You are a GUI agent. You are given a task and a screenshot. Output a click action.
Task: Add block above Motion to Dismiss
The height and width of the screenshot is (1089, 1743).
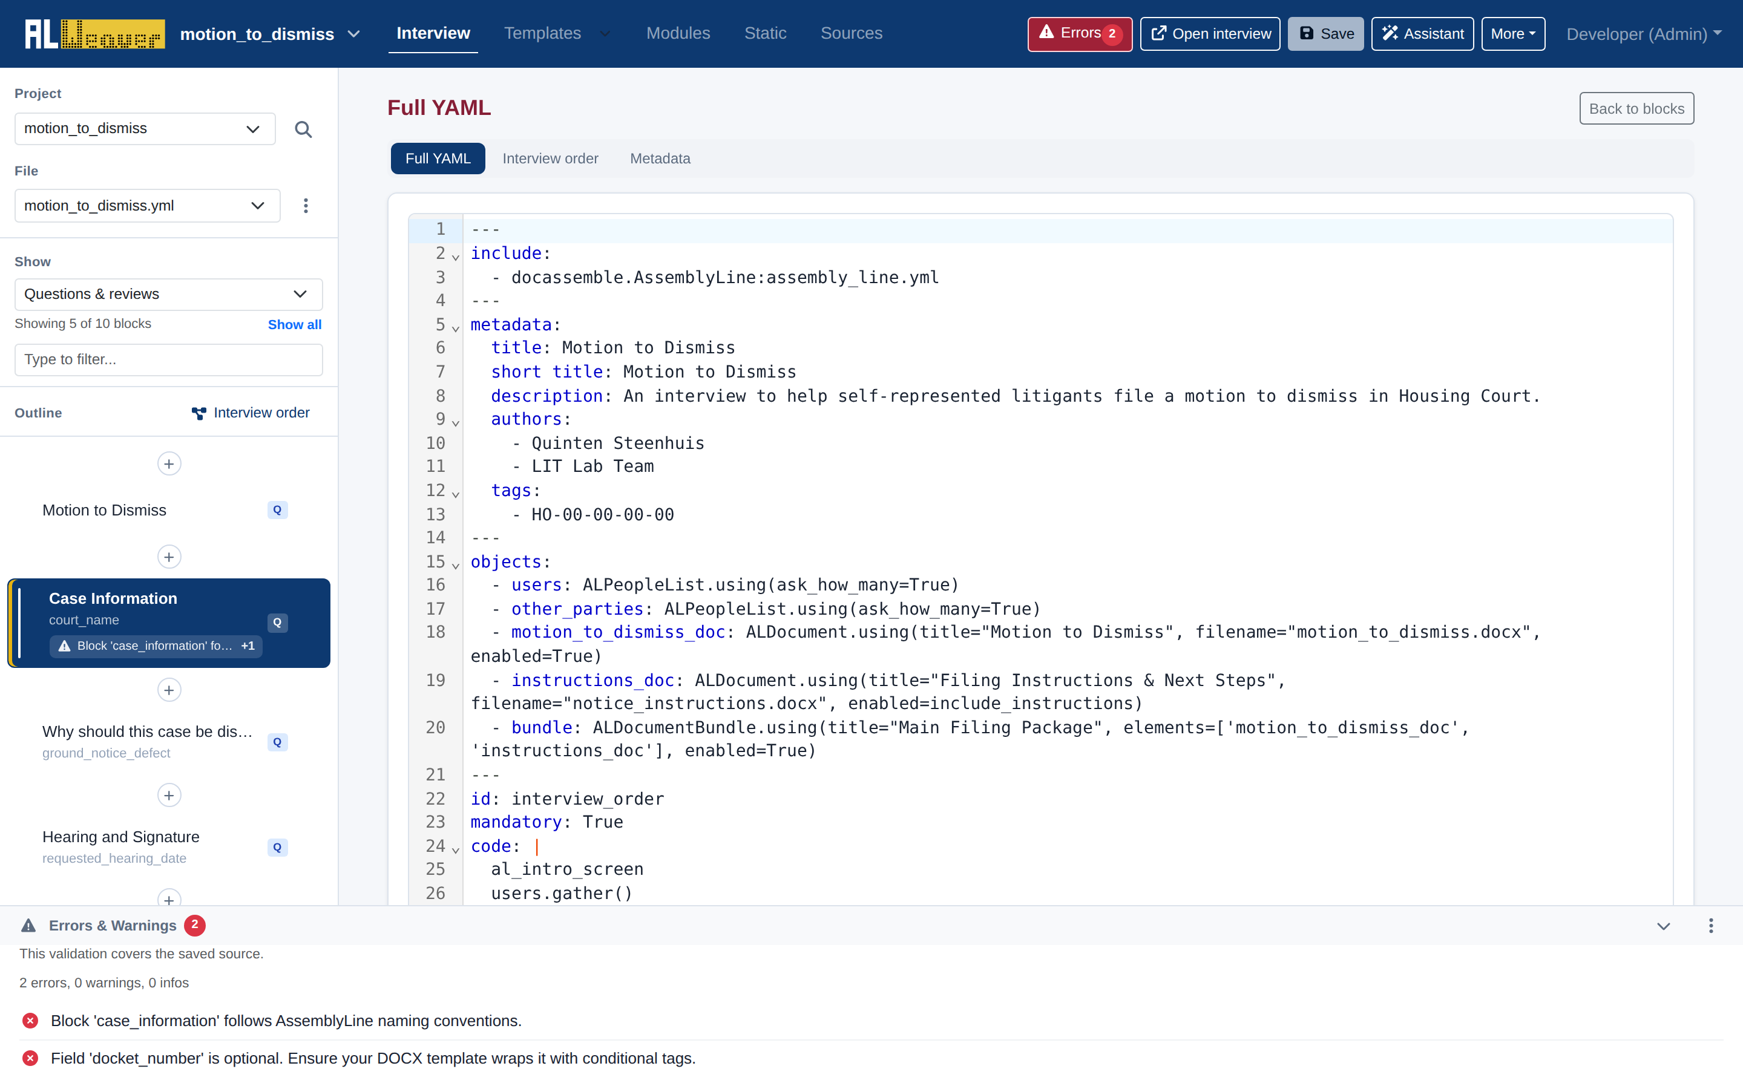pyautogui.click(x=169, y=464)
